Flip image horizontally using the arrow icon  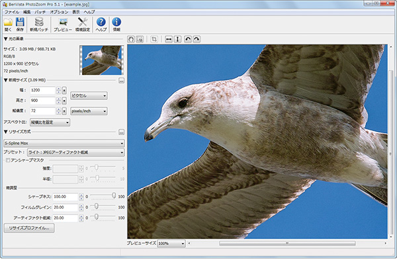point(169,40)
